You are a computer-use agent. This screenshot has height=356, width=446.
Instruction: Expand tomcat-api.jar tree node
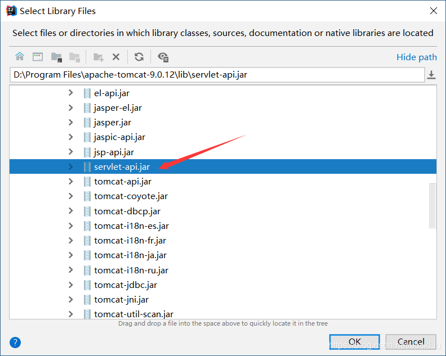click(71, 182)
